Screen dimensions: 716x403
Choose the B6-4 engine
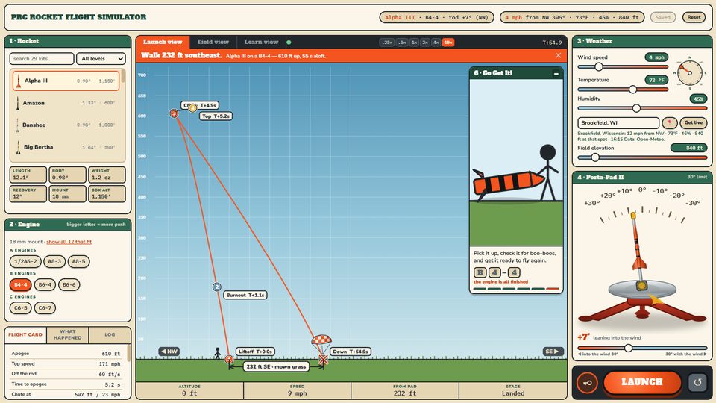click(45, 284)
